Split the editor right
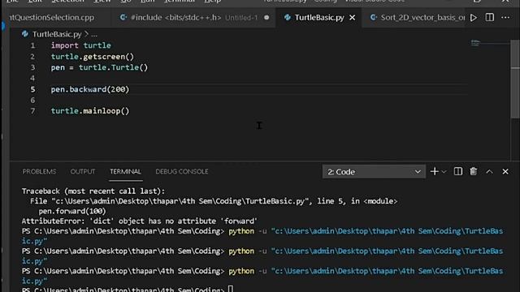This screenshot has width=520, height=292. click(x=489, y=18)
